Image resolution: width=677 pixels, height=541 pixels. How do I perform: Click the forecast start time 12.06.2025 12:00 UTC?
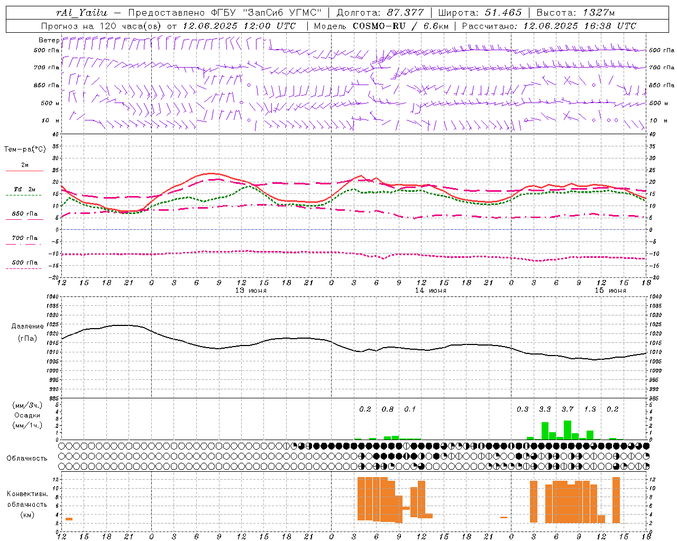pos(239,26)
